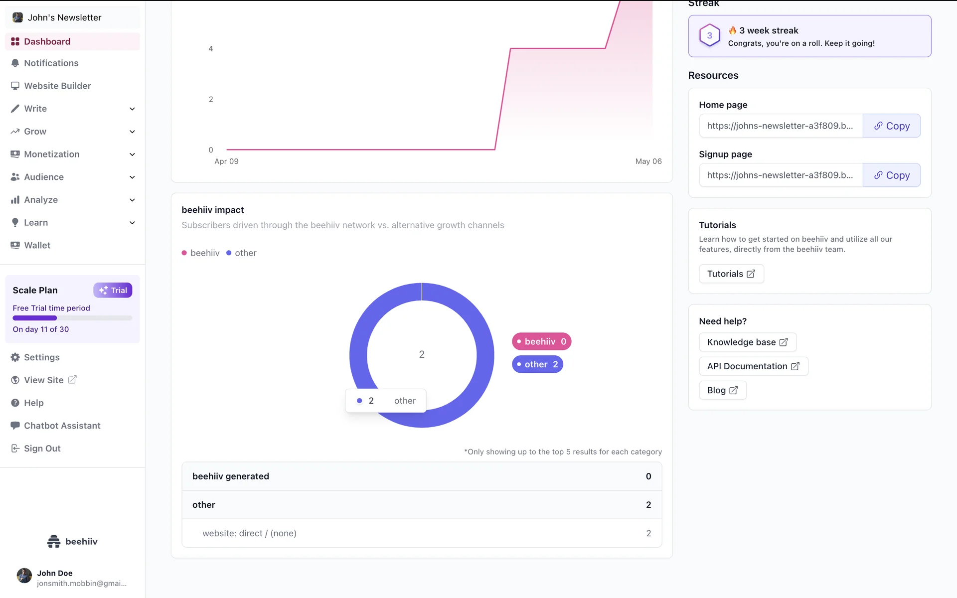Expand the Monetization submenu
957x598 pixels.
click(132, 154)
